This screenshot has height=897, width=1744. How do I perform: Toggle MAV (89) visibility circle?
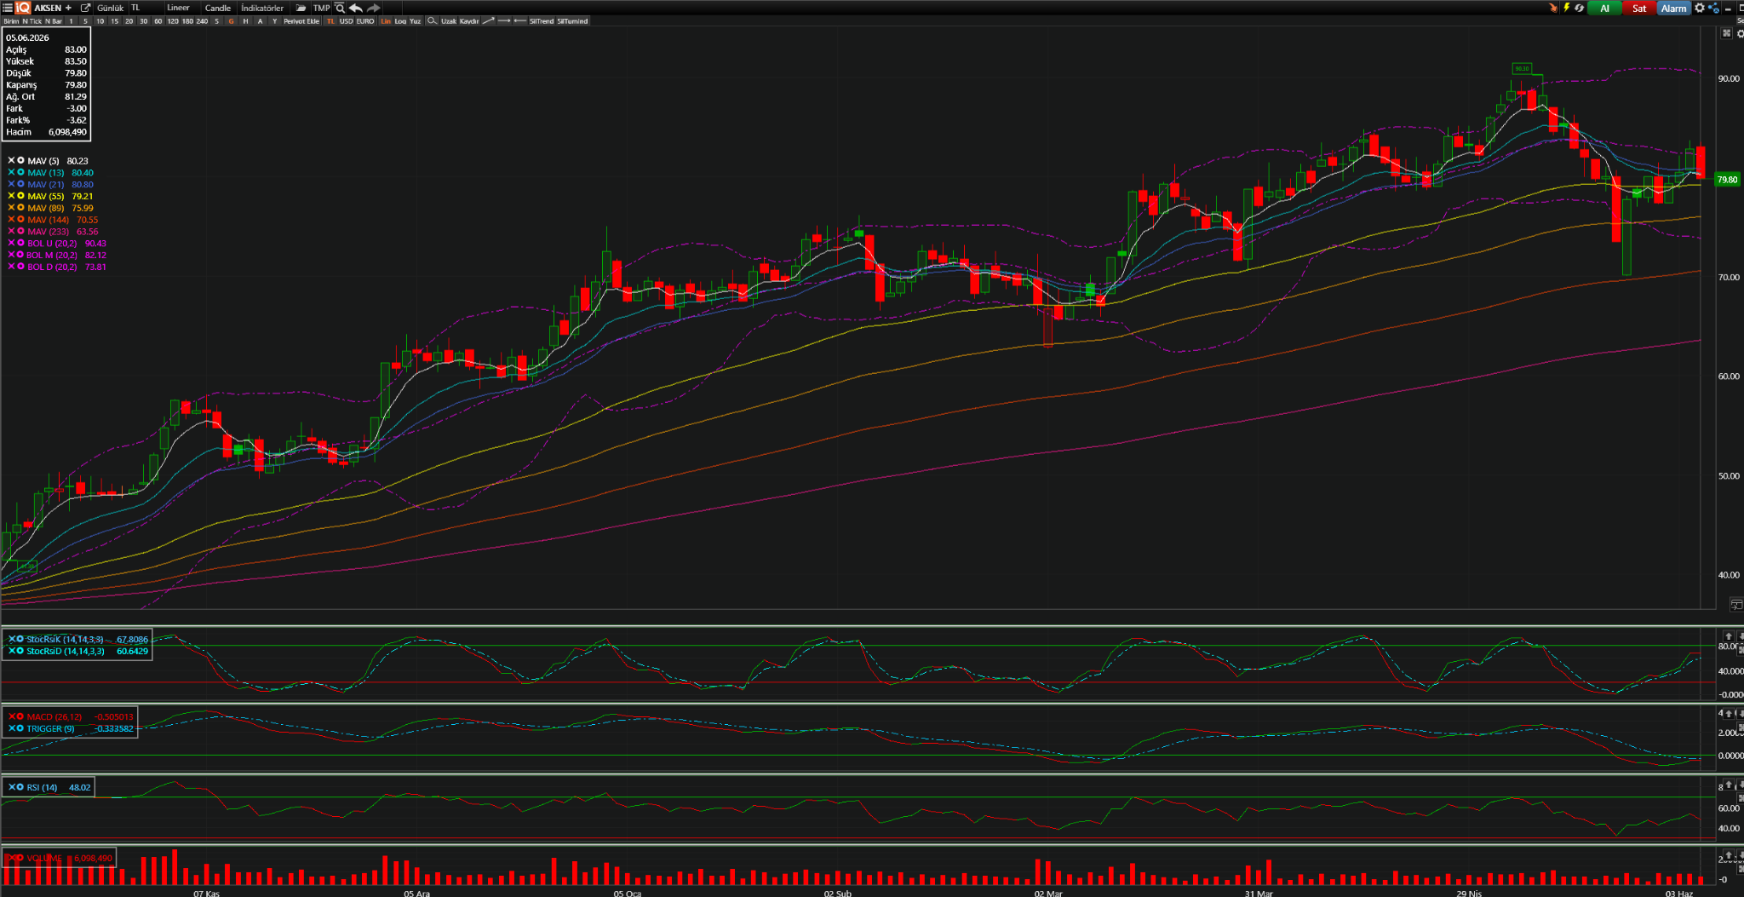click(20, 208)
